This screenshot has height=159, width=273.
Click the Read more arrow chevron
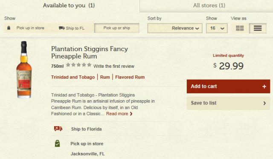pyautogui.click(x=131, y=114)
